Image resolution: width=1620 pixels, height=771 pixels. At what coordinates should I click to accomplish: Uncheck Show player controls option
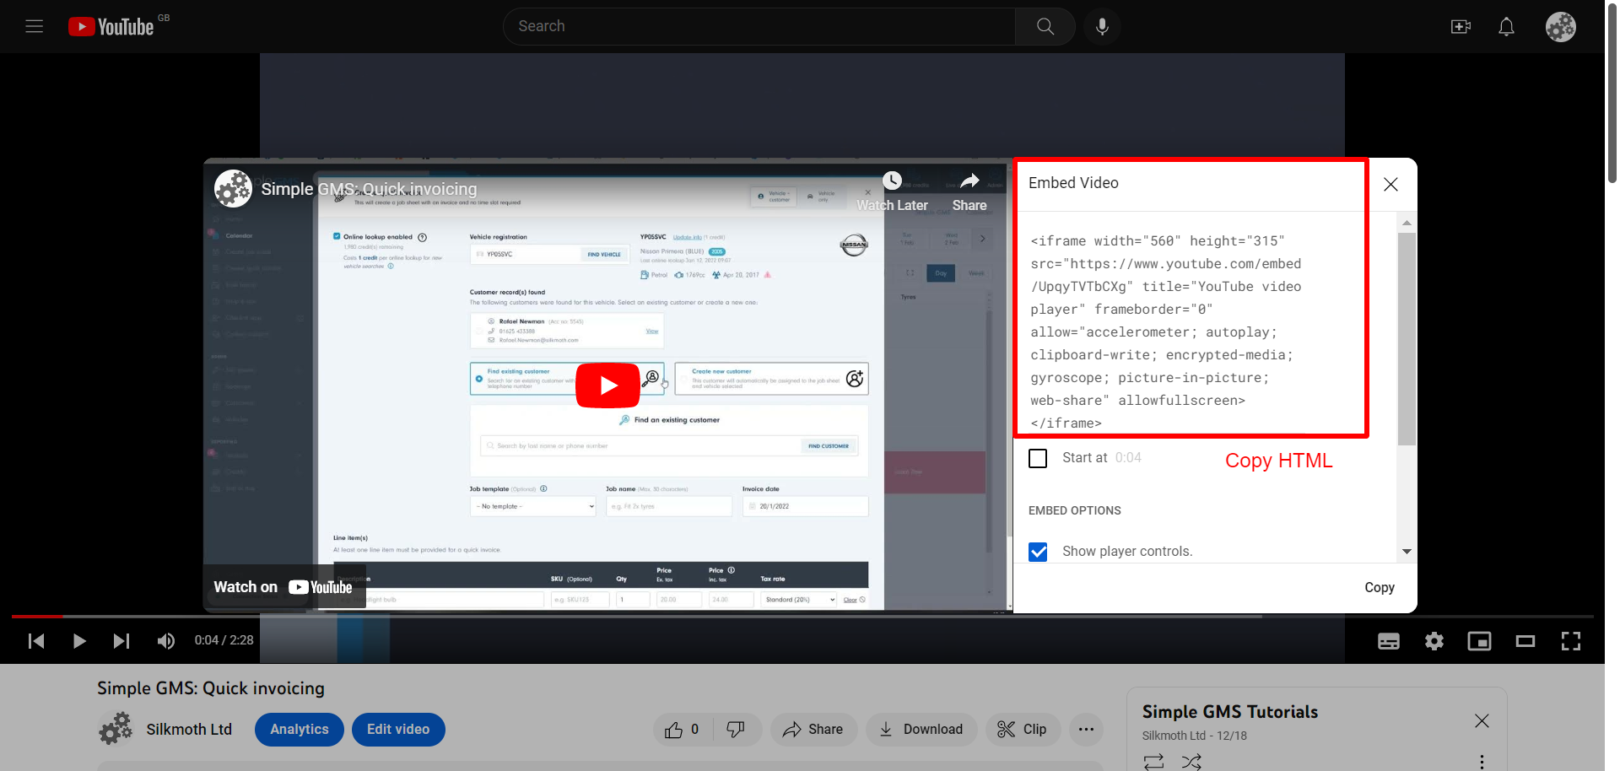(x=1038, y=552)
